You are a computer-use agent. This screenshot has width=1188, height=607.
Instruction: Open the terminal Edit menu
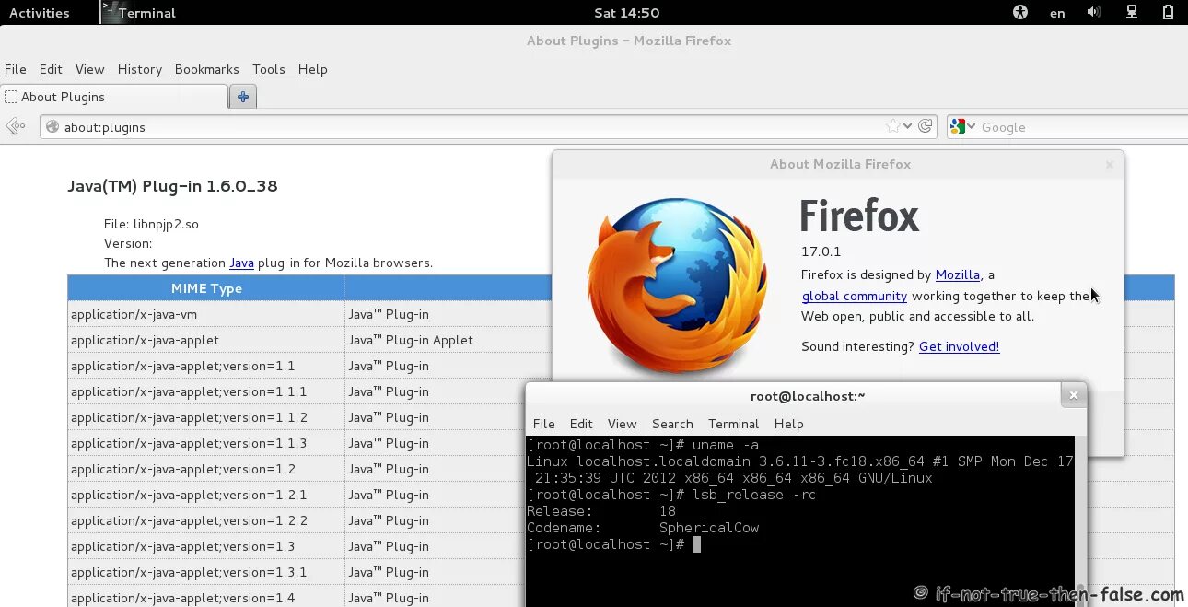tap(581, 424)
